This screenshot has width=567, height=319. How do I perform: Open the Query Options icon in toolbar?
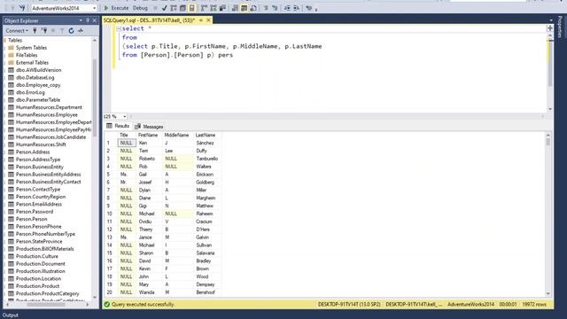click(x=183, y=8)
